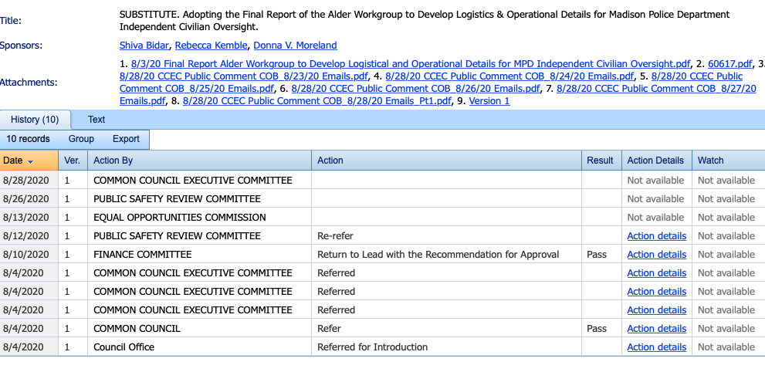Click Watch Not available in Council Office row
765x372 pixels.
[x=726, y=347]
